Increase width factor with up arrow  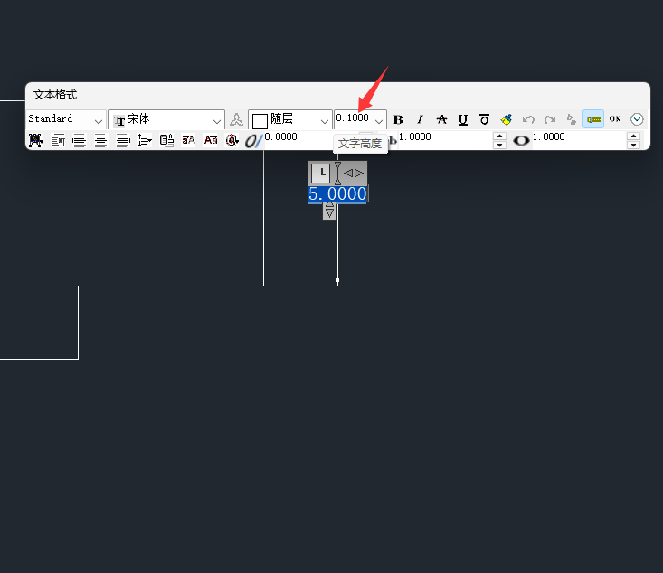[633, 136]
